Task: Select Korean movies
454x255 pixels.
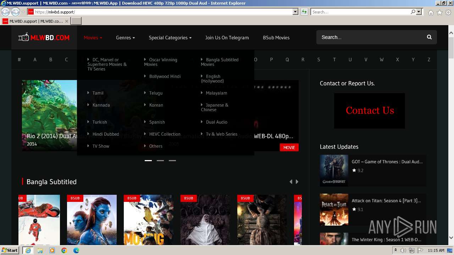Action: (154, 105)
